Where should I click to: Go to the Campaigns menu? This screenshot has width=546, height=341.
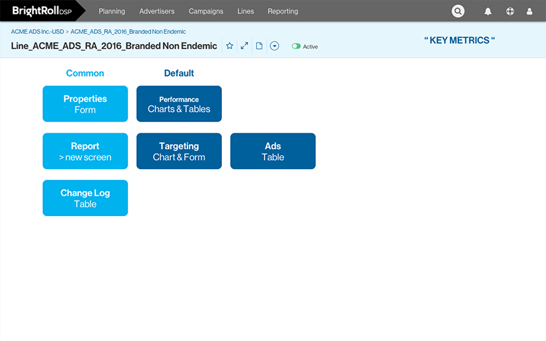click(206, 12)
